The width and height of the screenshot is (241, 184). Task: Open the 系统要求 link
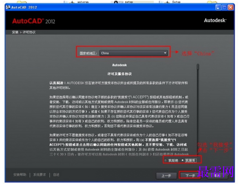[40, 175]
